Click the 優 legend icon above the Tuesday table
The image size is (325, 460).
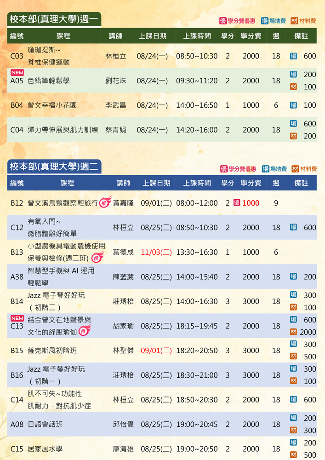224,169
